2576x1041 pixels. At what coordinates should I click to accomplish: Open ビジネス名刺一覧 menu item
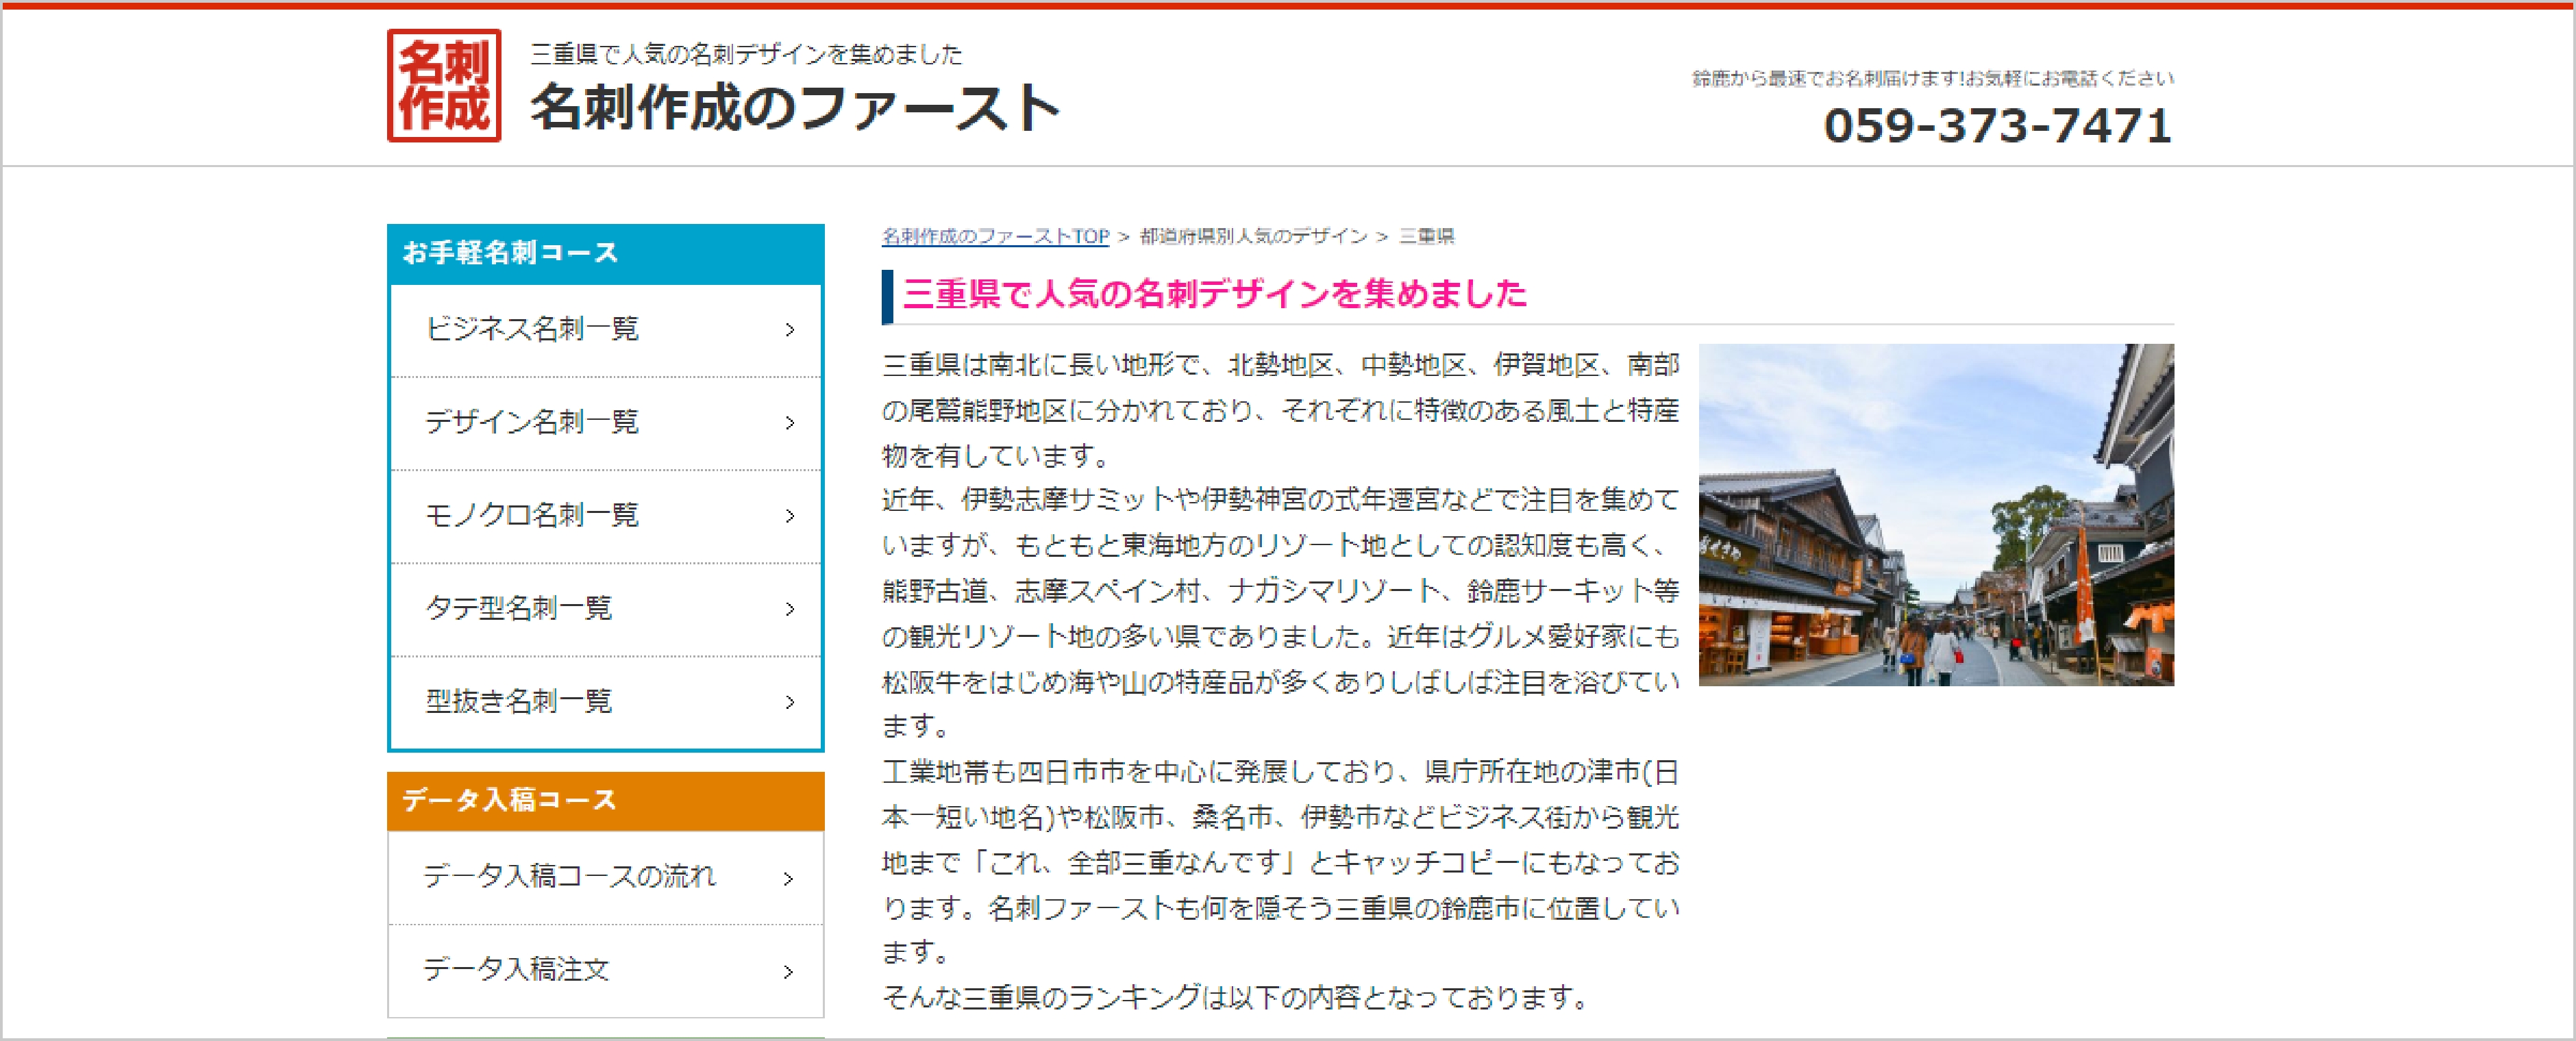point(606,330)
